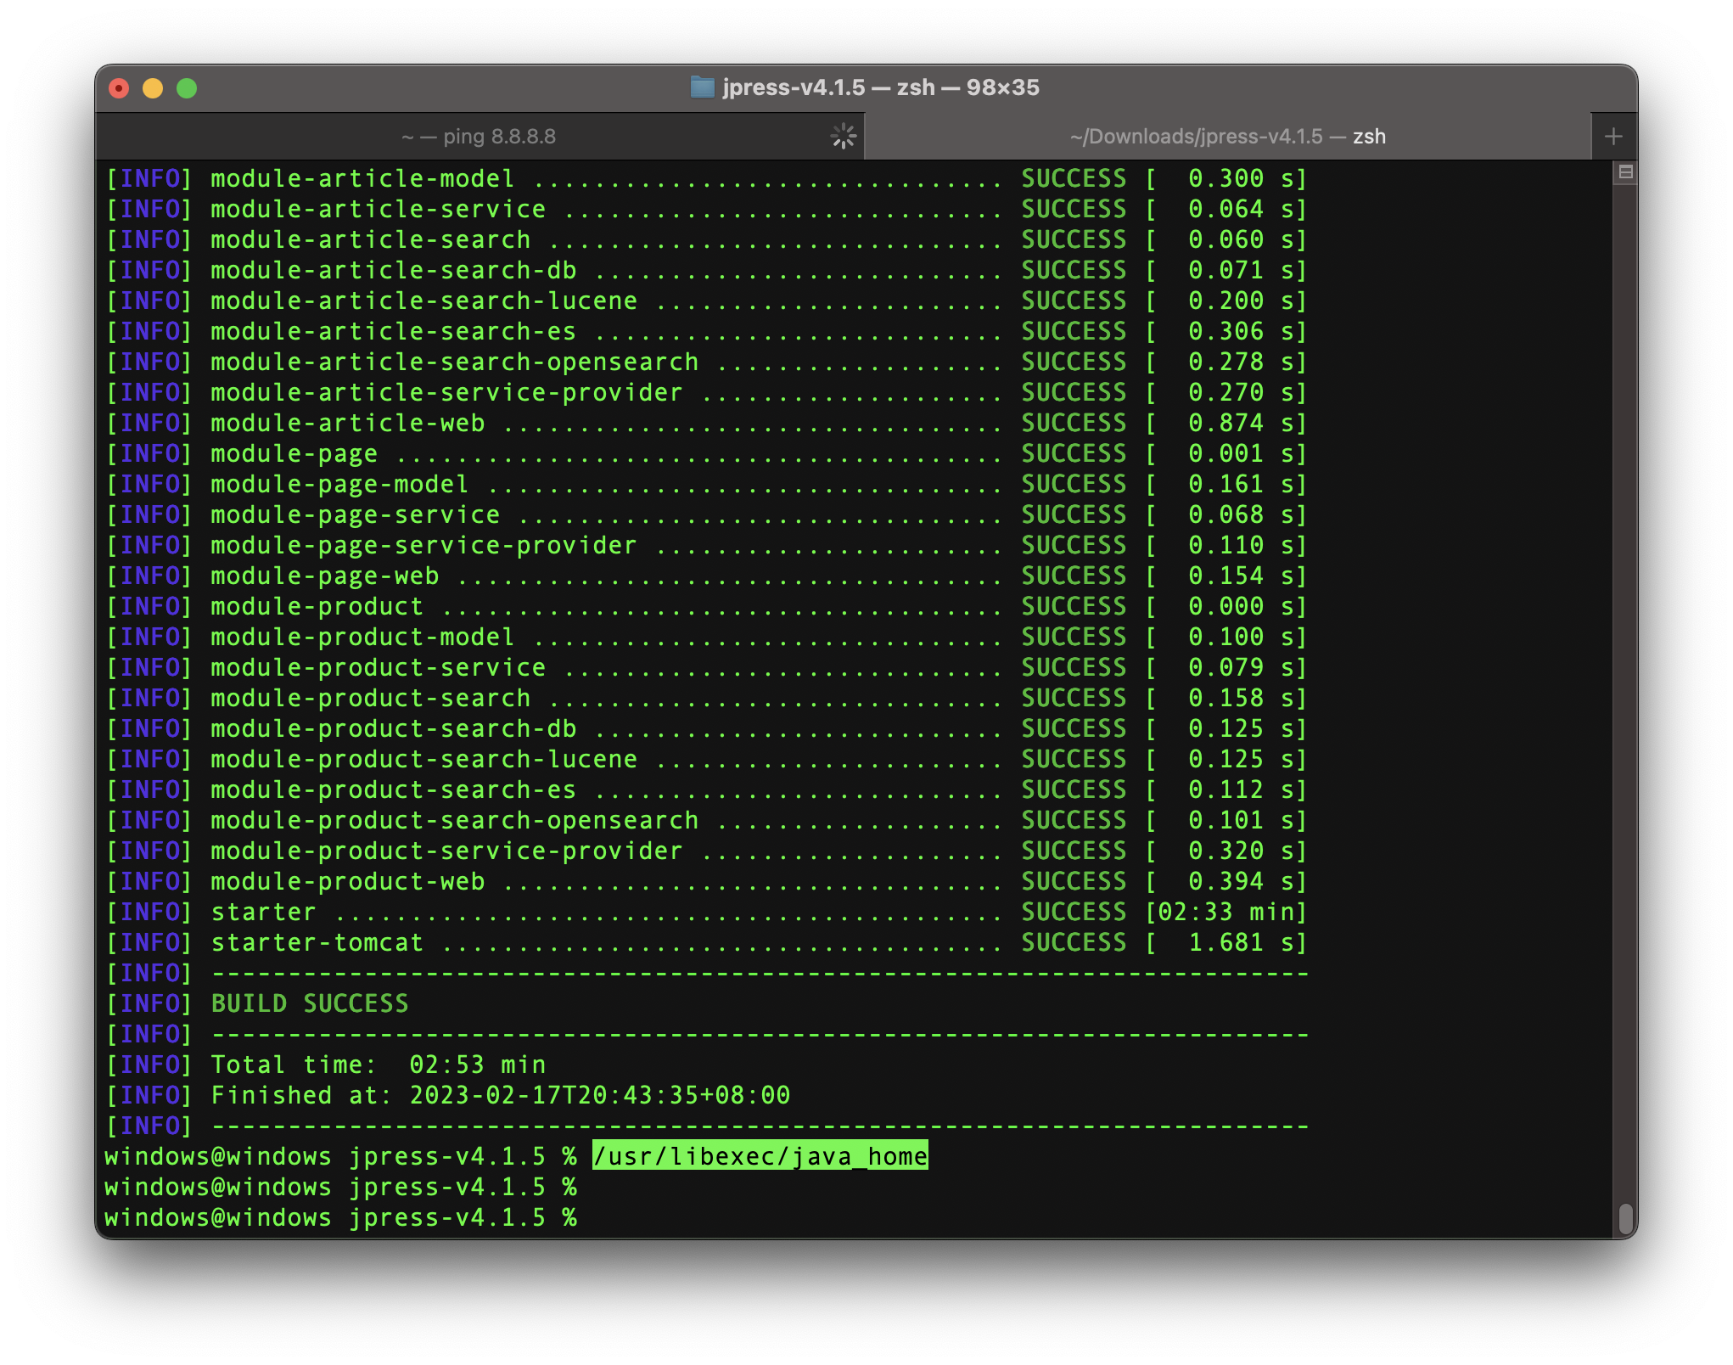Click the yellow minimize window button
The height and width of the screenshot is (1365, 1733).
(x=153, y=88)
